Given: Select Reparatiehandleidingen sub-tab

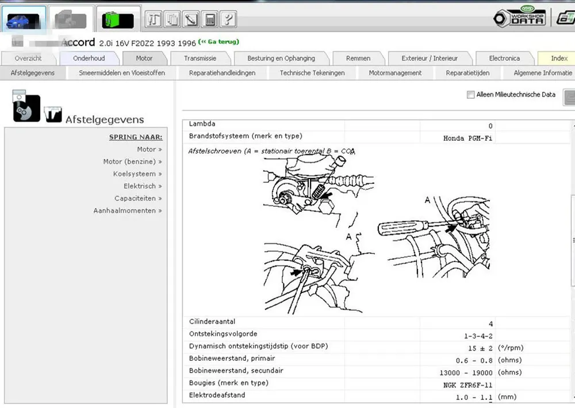Looking at the screenshot, I should point(222,73).
